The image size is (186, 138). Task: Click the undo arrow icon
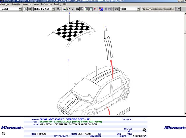pyautogui.click(x=106, y=9)
